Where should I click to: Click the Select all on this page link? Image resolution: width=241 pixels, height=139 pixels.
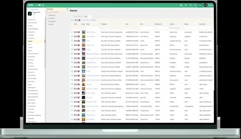[89, 20]
